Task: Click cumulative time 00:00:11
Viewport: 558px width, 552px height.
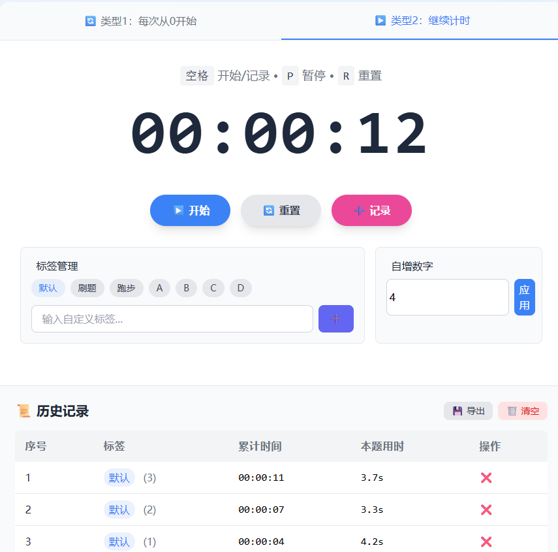Action: [x=261, y=478]
